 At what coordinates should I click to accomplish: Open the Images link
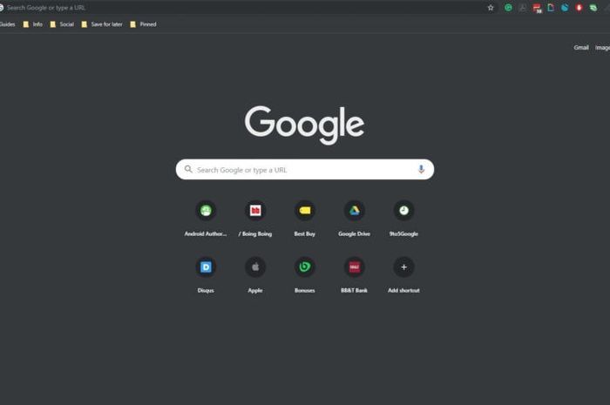(x=603, y=47)
